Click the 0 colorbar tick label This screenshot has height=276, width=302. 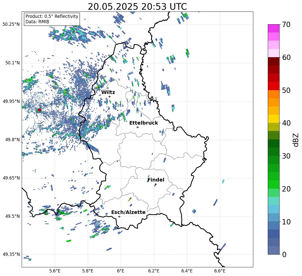click(284, 254)
